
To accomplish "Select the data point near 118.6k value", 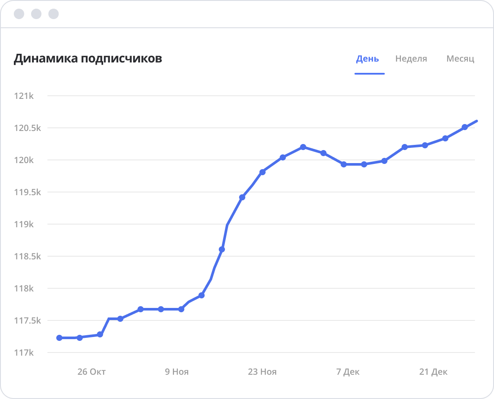I will pyautogui.click(x=221, y=249).
